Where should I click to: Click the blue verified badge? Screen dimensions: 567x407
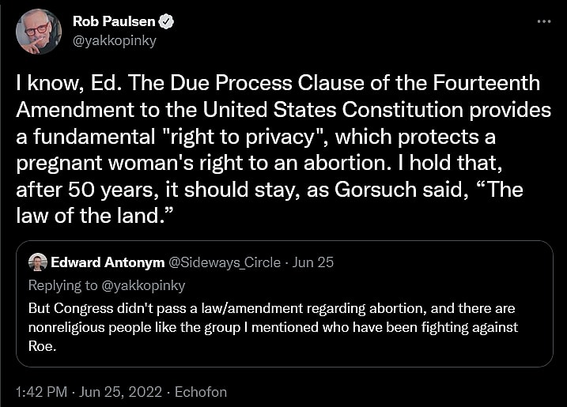[x=167, y=22]
